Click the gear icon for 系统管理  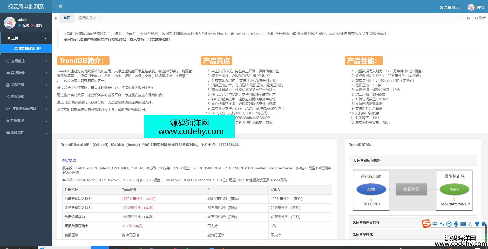click(8, 121)
